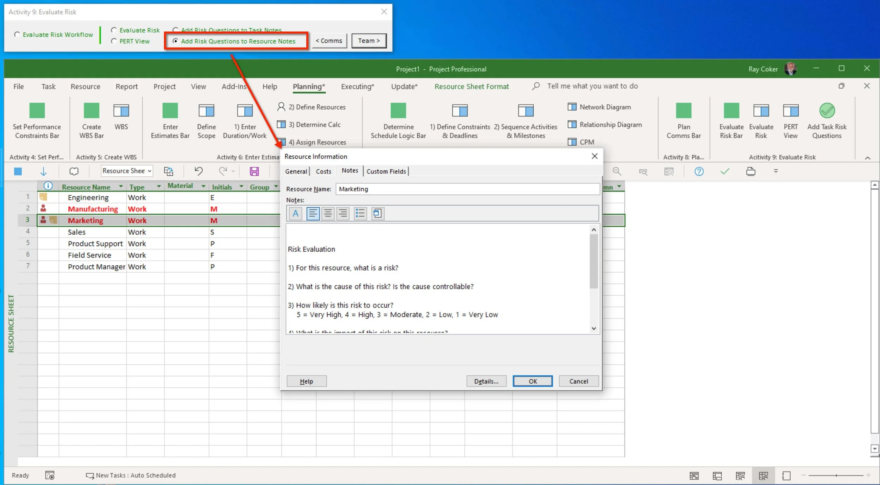Click the Font formatting 'A' icon in Notes
Viewport: 880px width, 485px height.
pyautogui.click(x=295, y=214)
